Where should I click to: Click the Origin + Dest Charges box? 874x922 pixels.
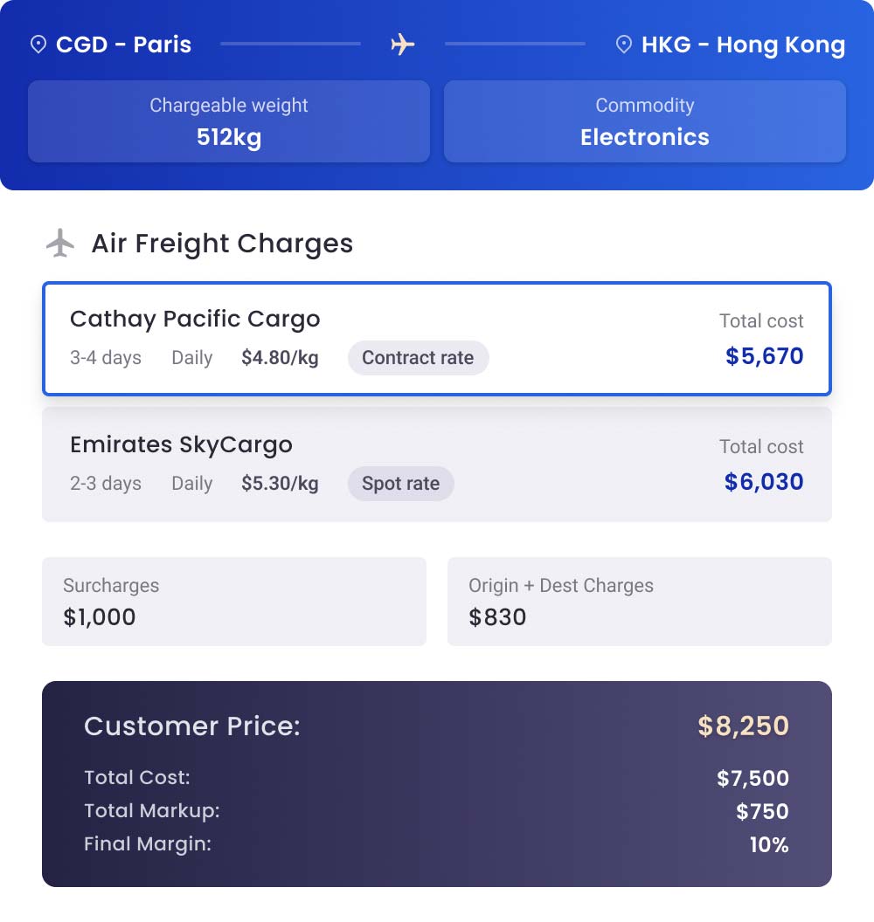(x=640, y=602)
